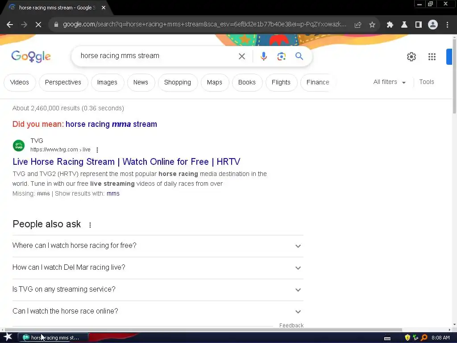Image resolution: width=457 pixels, height=343 pixels.
Task: Switch to Finance results
Action: click(318, 83)
